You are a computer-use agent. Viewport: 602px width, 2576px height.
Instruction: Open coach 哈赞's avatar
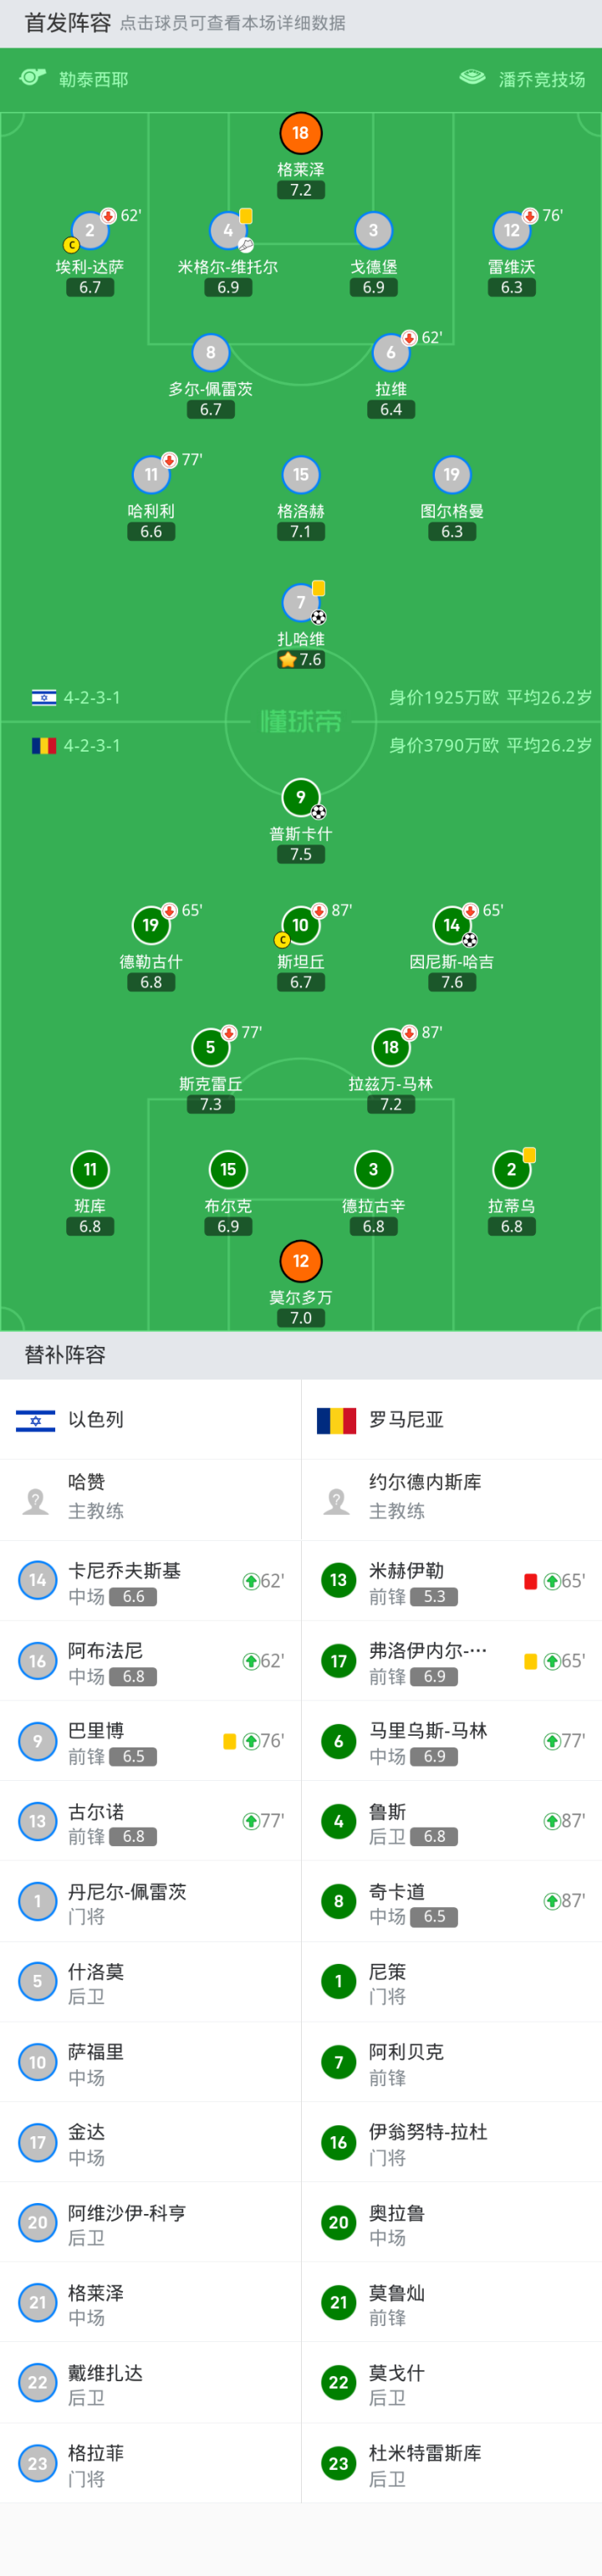[x=36, y=1500]
